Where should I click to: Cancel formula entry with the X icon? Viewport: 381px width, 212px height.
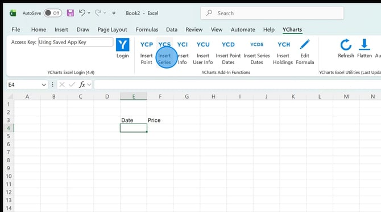tap(62, 84)
